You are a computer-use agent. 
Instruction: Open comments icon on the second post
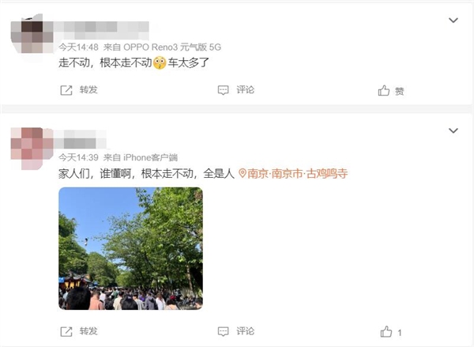223,331
